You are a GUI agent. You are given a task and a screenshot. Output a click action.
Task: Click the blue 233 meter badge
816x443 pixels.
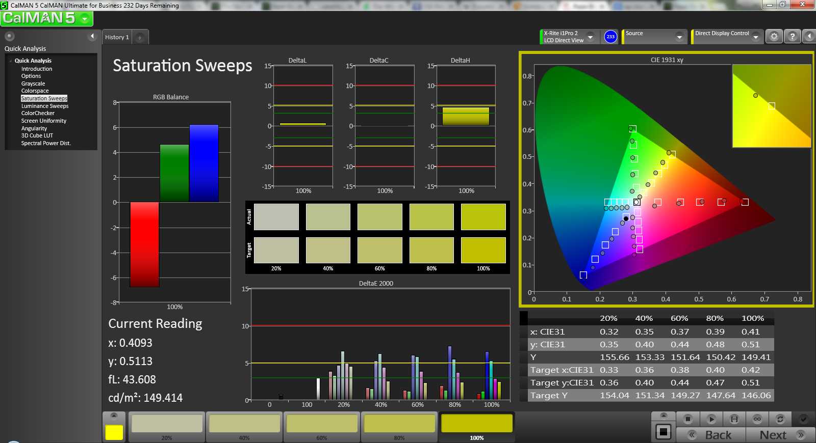click(x=610, y=37)
